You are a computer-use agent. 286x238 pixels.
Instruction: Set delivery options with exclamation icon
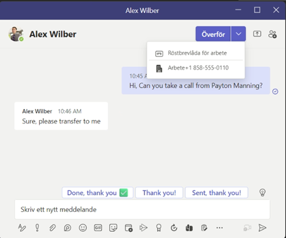click(37, 228)
